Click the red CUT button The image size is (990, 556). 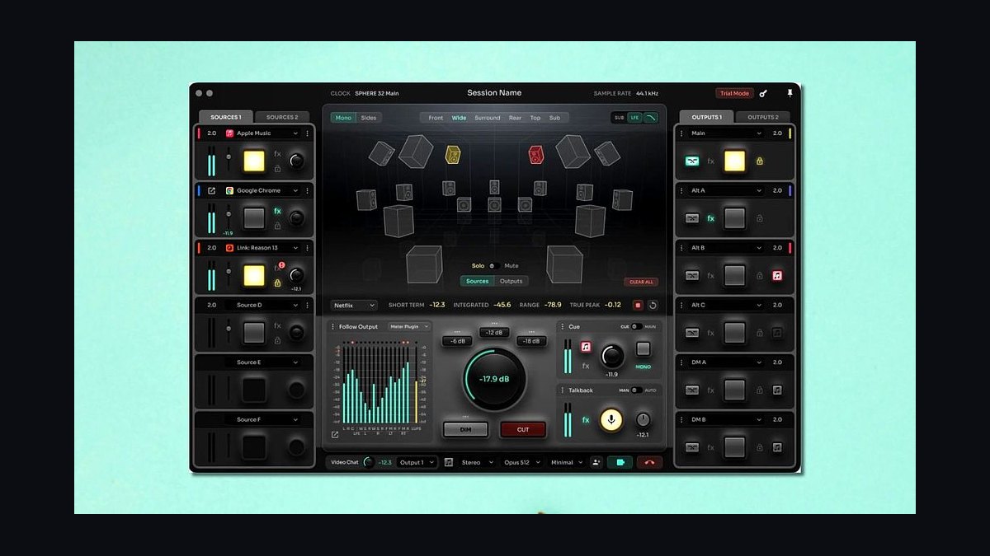click(x=523, y=429)
